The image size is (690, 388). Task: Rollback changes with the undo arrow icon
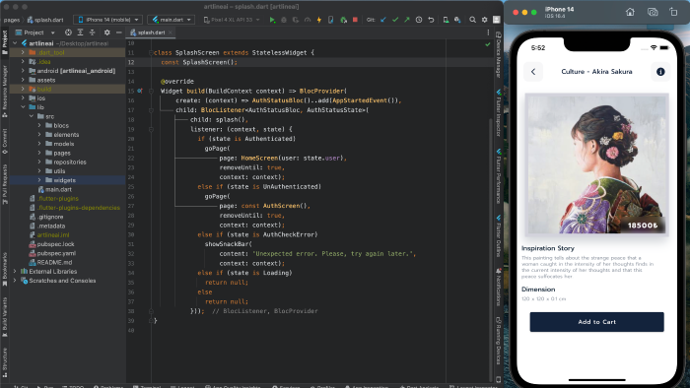pos(431,20)
